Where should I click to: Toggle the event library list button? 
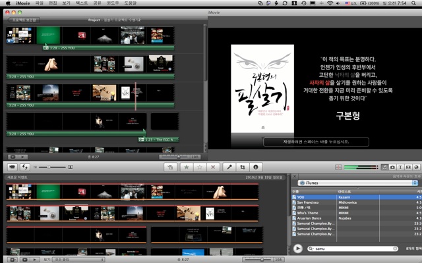12,260
